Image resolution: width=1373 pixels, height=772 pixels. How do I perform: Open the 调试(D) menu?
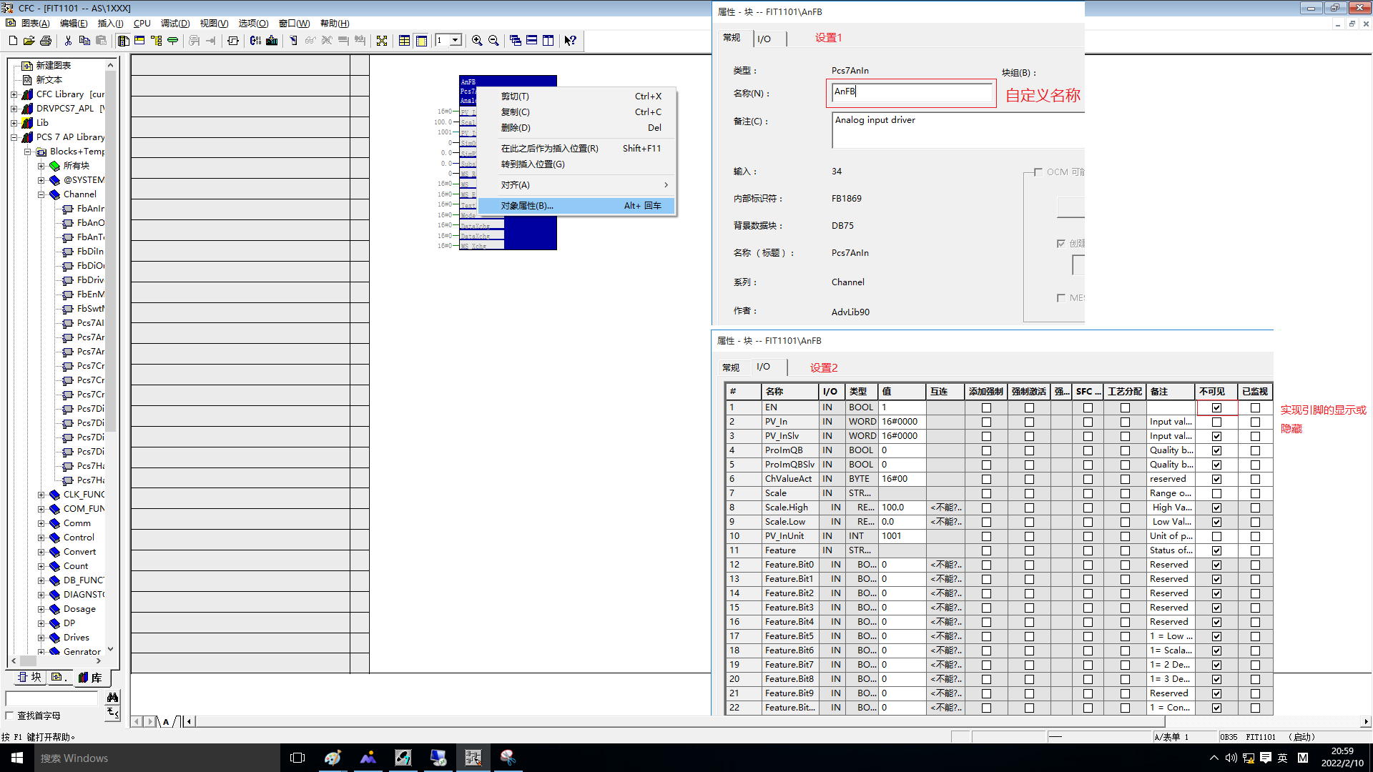click(x=174, y=23)
